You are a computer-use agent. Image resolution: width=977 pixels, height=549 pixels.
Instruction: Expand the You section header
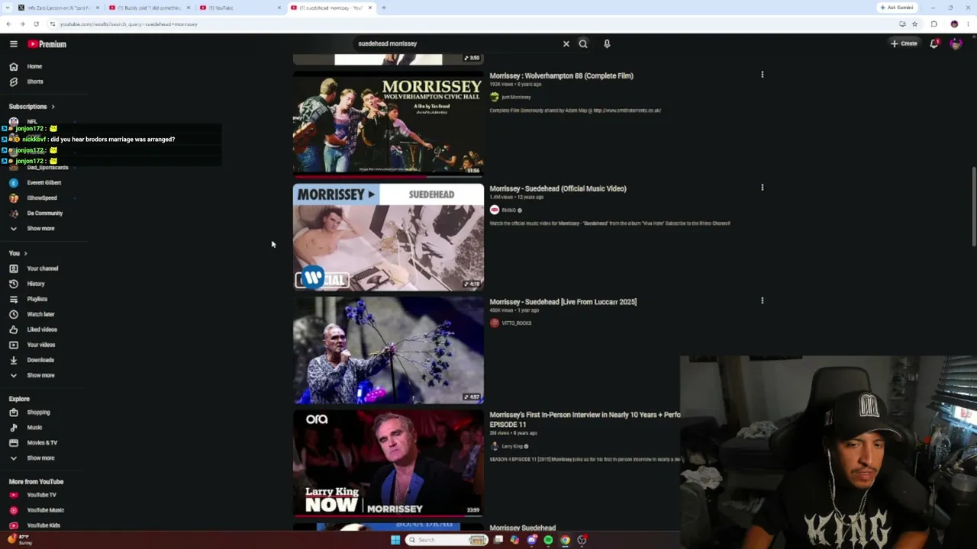click(18, 253)
